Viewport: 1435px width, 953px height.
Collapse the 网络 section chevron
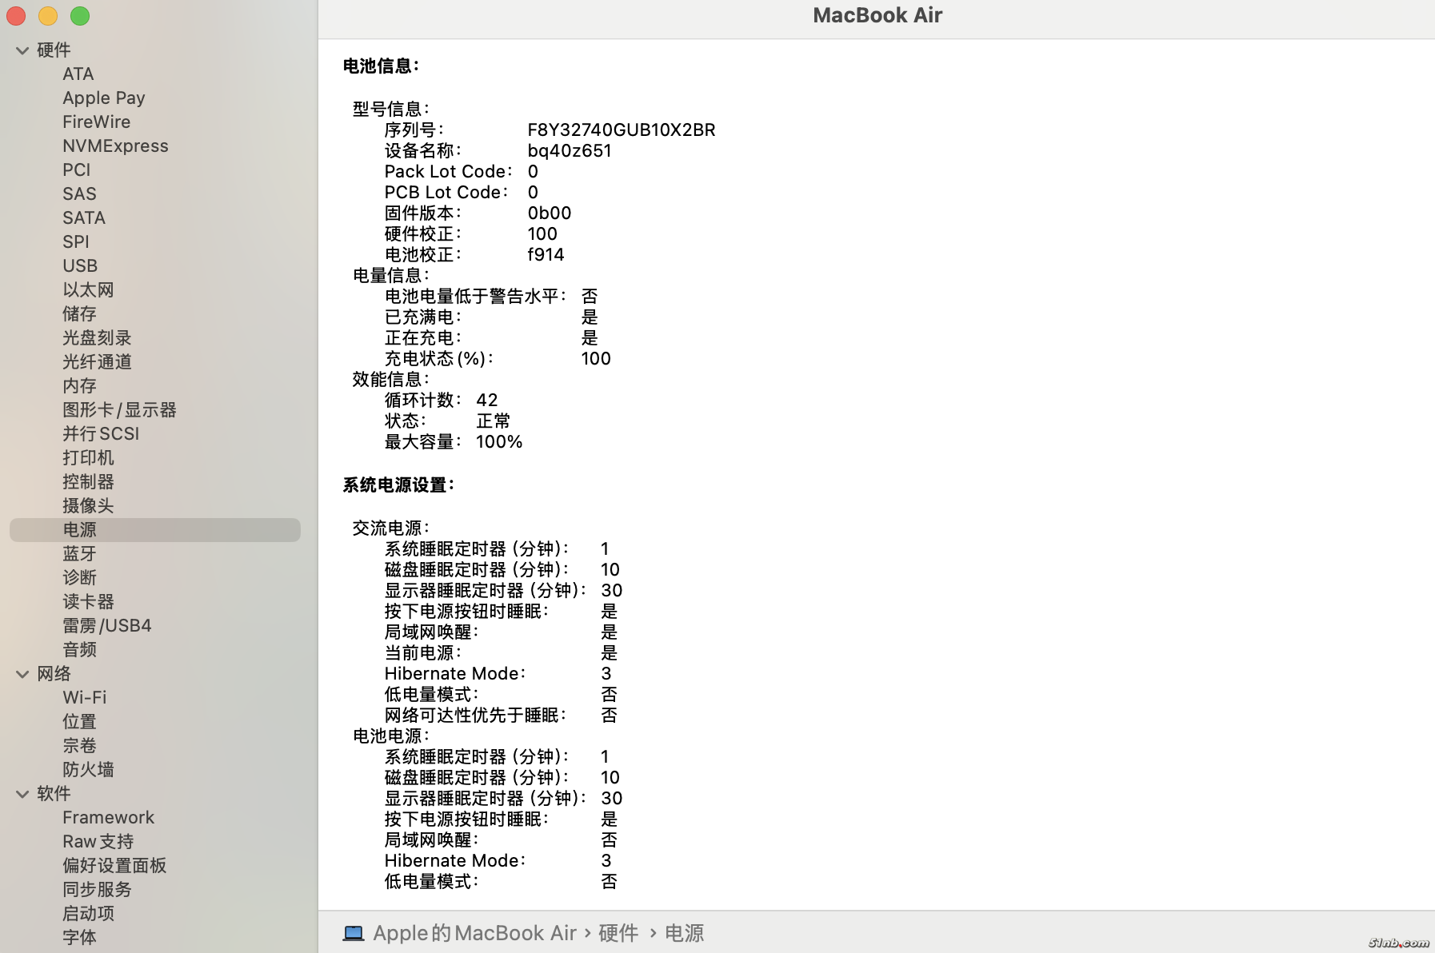tap(22, 674)
